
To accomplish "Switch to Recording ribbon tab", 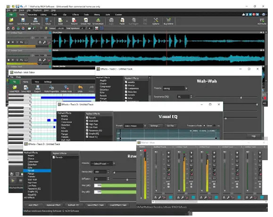I will click(33, 15).
